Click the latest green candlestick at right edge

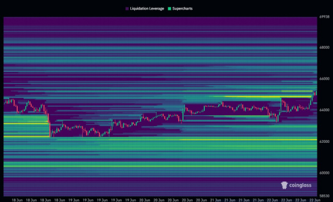(x=316, y=93)
